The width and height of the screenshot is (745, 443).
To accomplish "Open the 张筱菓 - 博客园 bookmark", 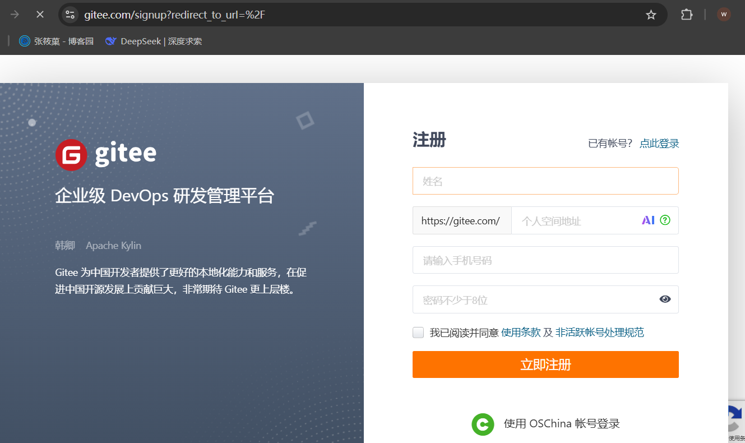I will pyautogui.click(x=56, y=41).
